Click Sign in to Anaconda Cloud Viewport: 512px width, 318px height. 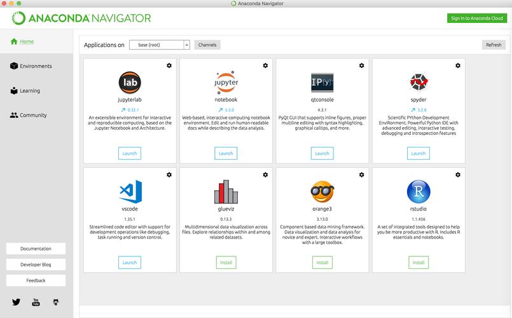(477, 18)
